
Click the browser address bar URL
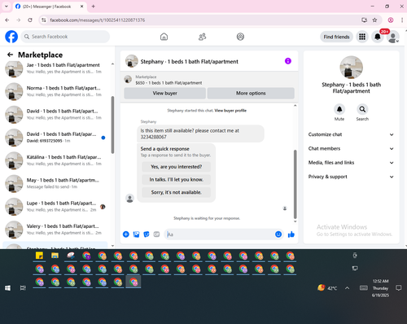pos(98,20)
